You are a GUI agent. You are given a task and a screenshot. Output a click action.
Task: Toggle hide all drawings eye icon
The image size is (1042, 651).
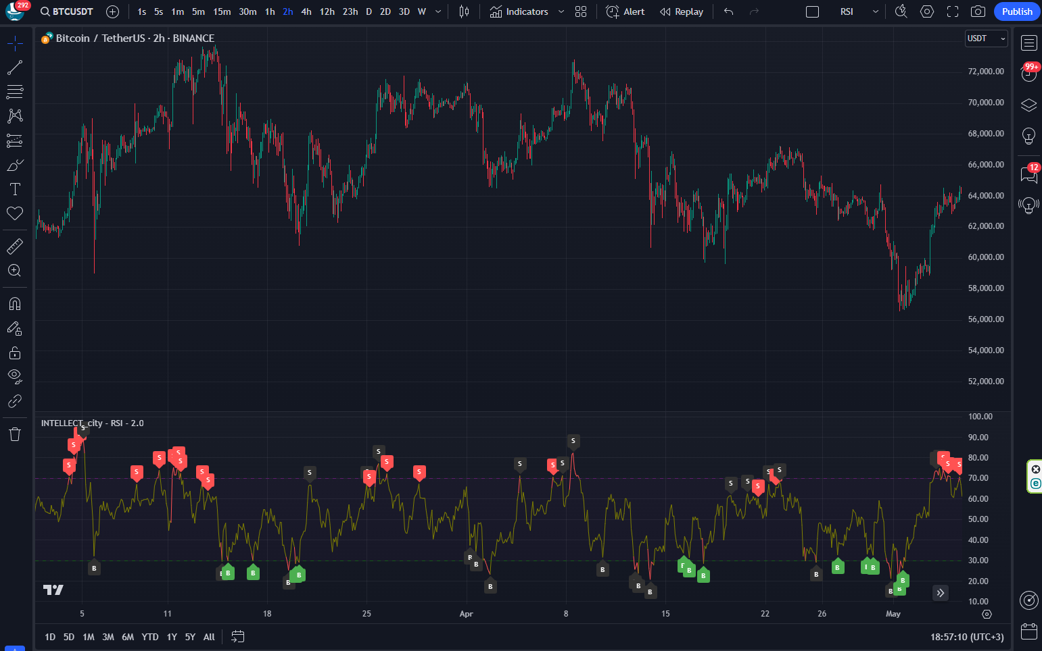[x=15, y=375]
